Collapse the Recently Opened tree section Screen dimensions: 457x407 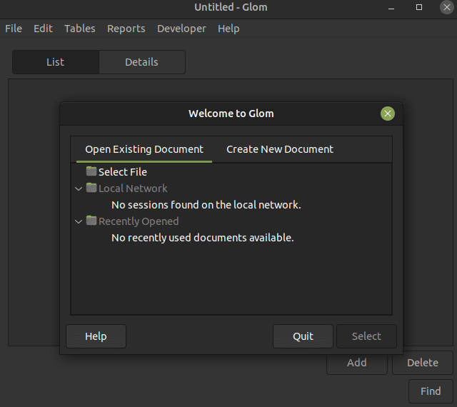point(79,221)
